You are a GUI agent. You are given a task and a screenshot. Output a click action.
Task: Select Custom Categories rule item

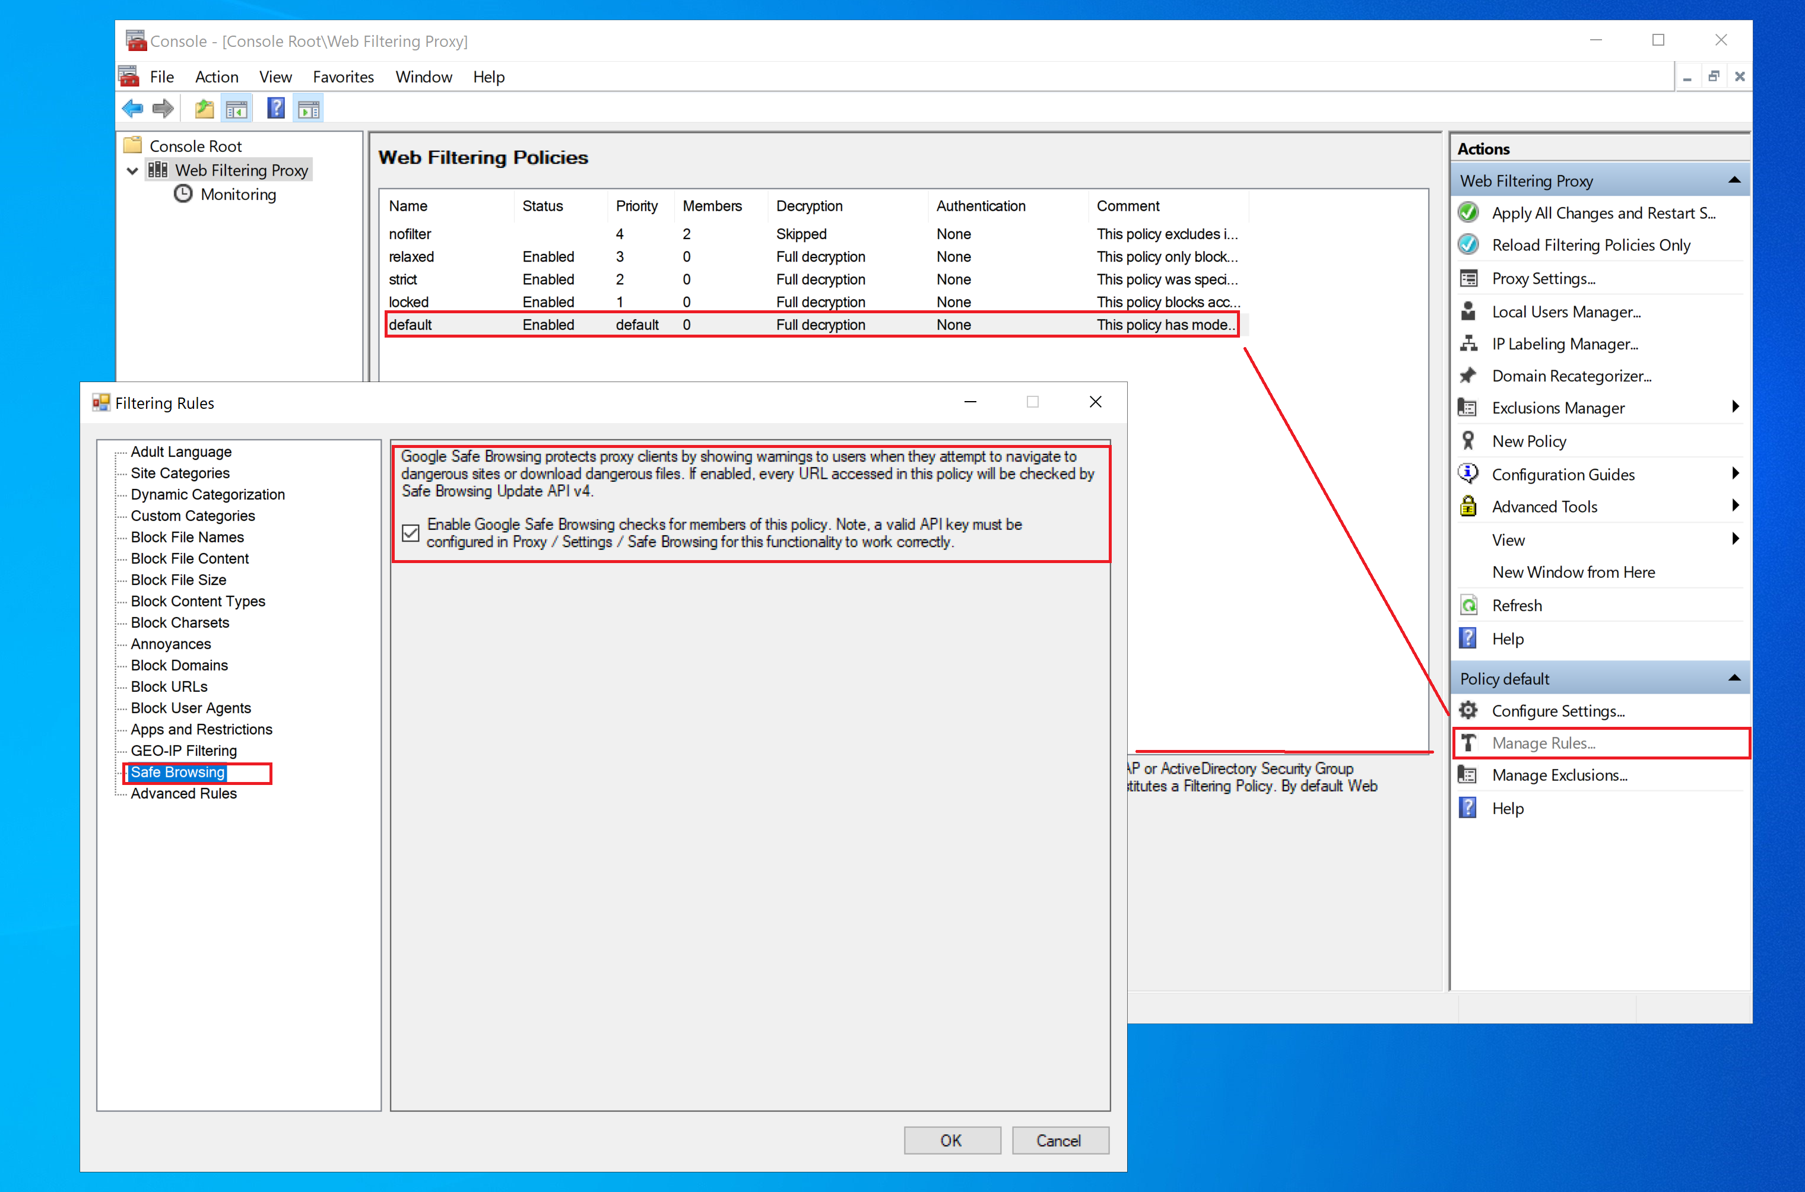pyautogui.click(x=192, y=516)
